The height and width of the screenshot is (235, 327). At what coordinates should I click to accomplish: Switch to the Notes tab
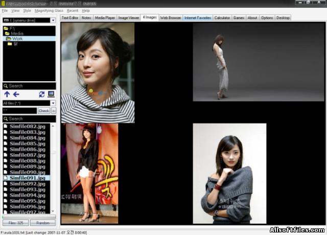(86, 18)
